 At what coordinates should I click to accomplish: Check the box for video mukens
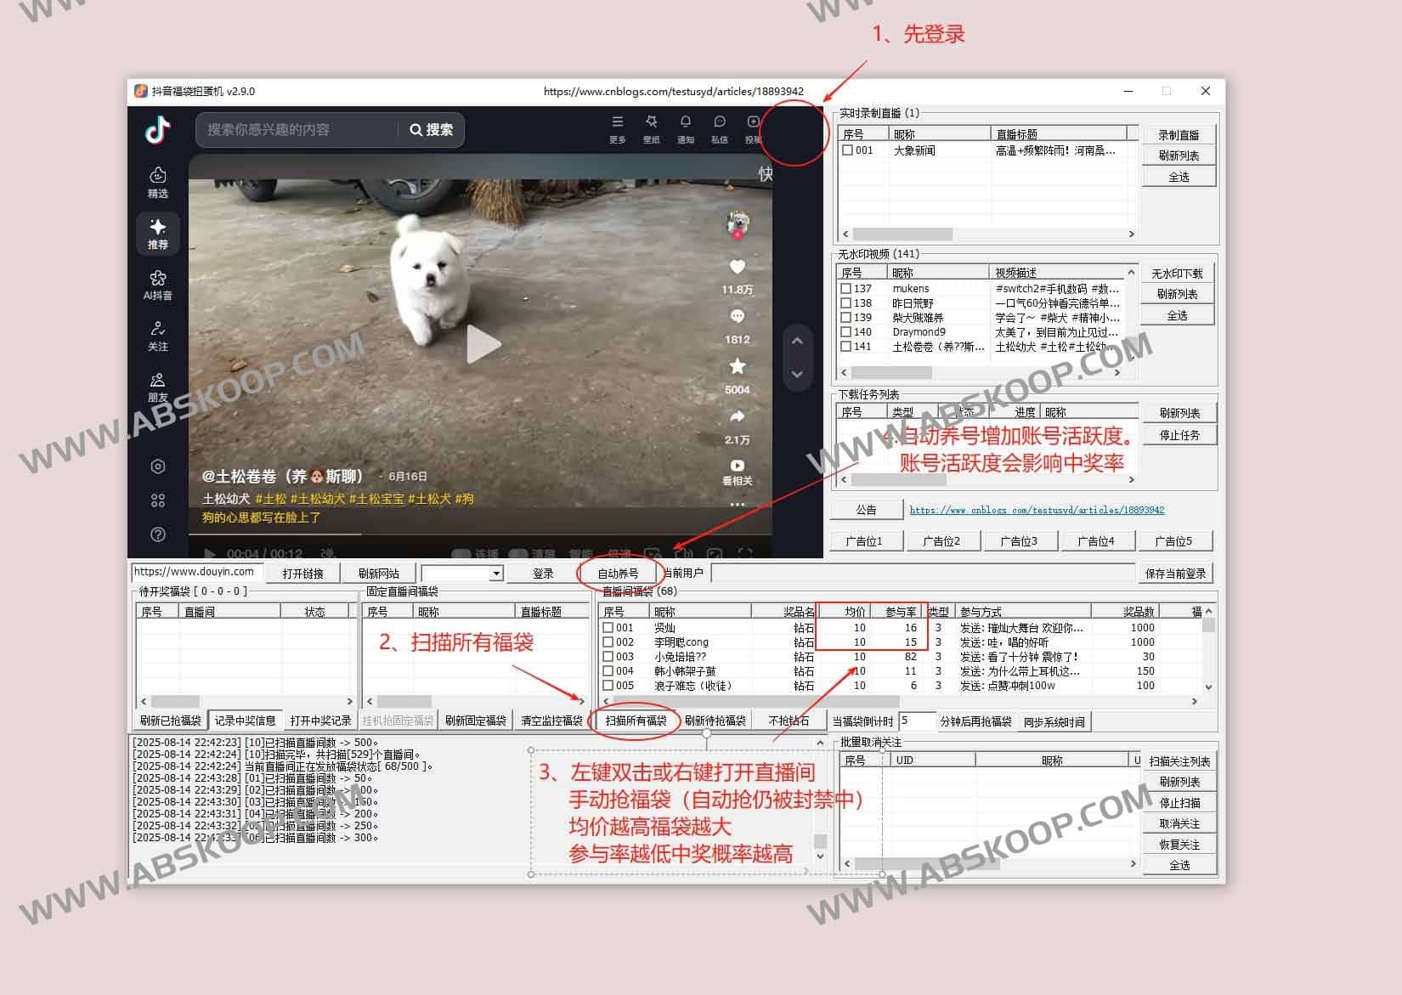[845, 289]
